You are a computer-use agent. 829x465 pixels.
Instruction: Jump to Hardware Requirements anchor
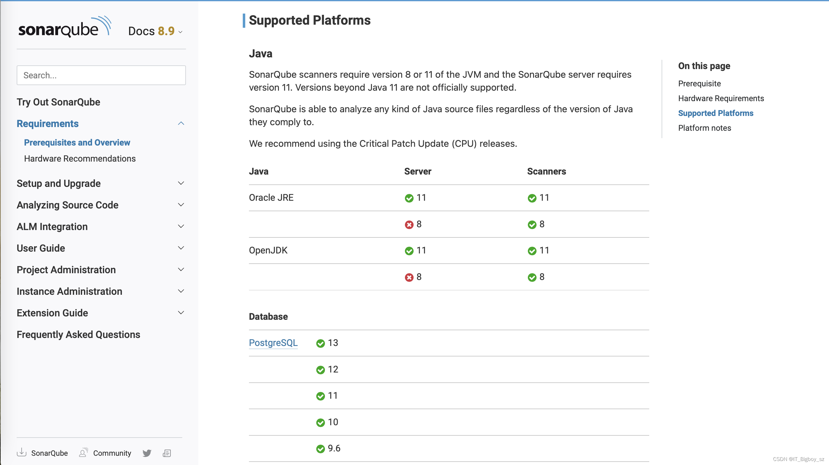pyautogui.click(x=721, y=98)
